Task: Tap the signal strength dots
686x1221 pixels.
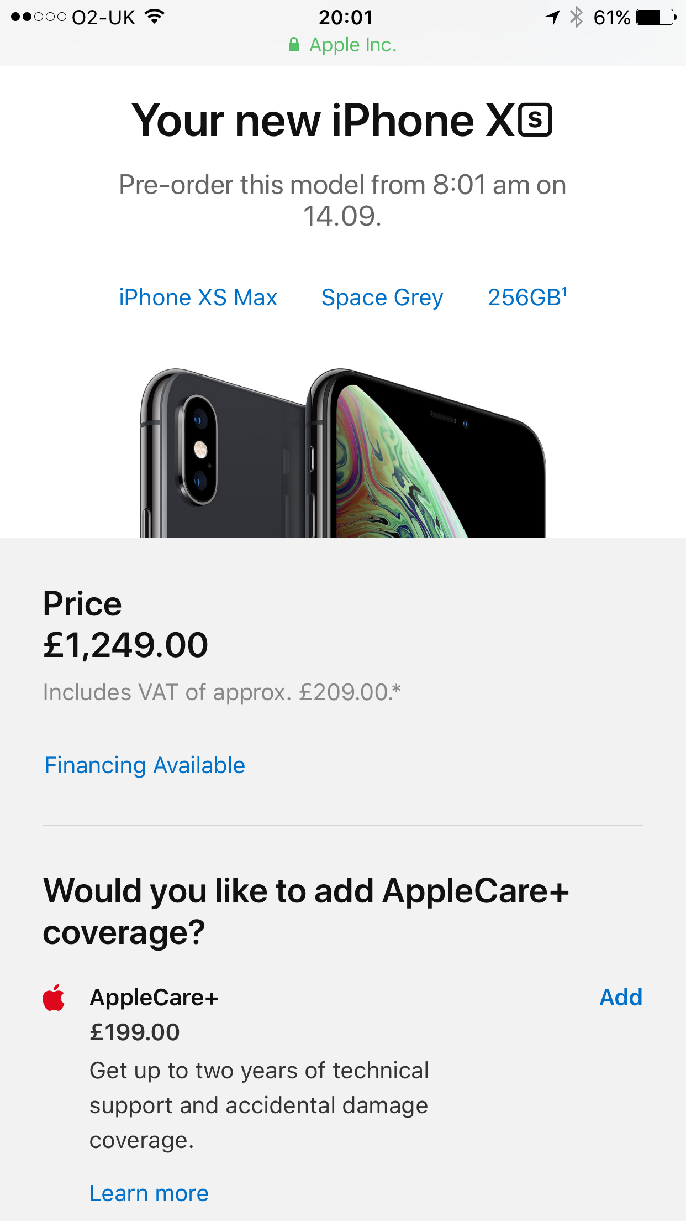Action: (38, 17)
